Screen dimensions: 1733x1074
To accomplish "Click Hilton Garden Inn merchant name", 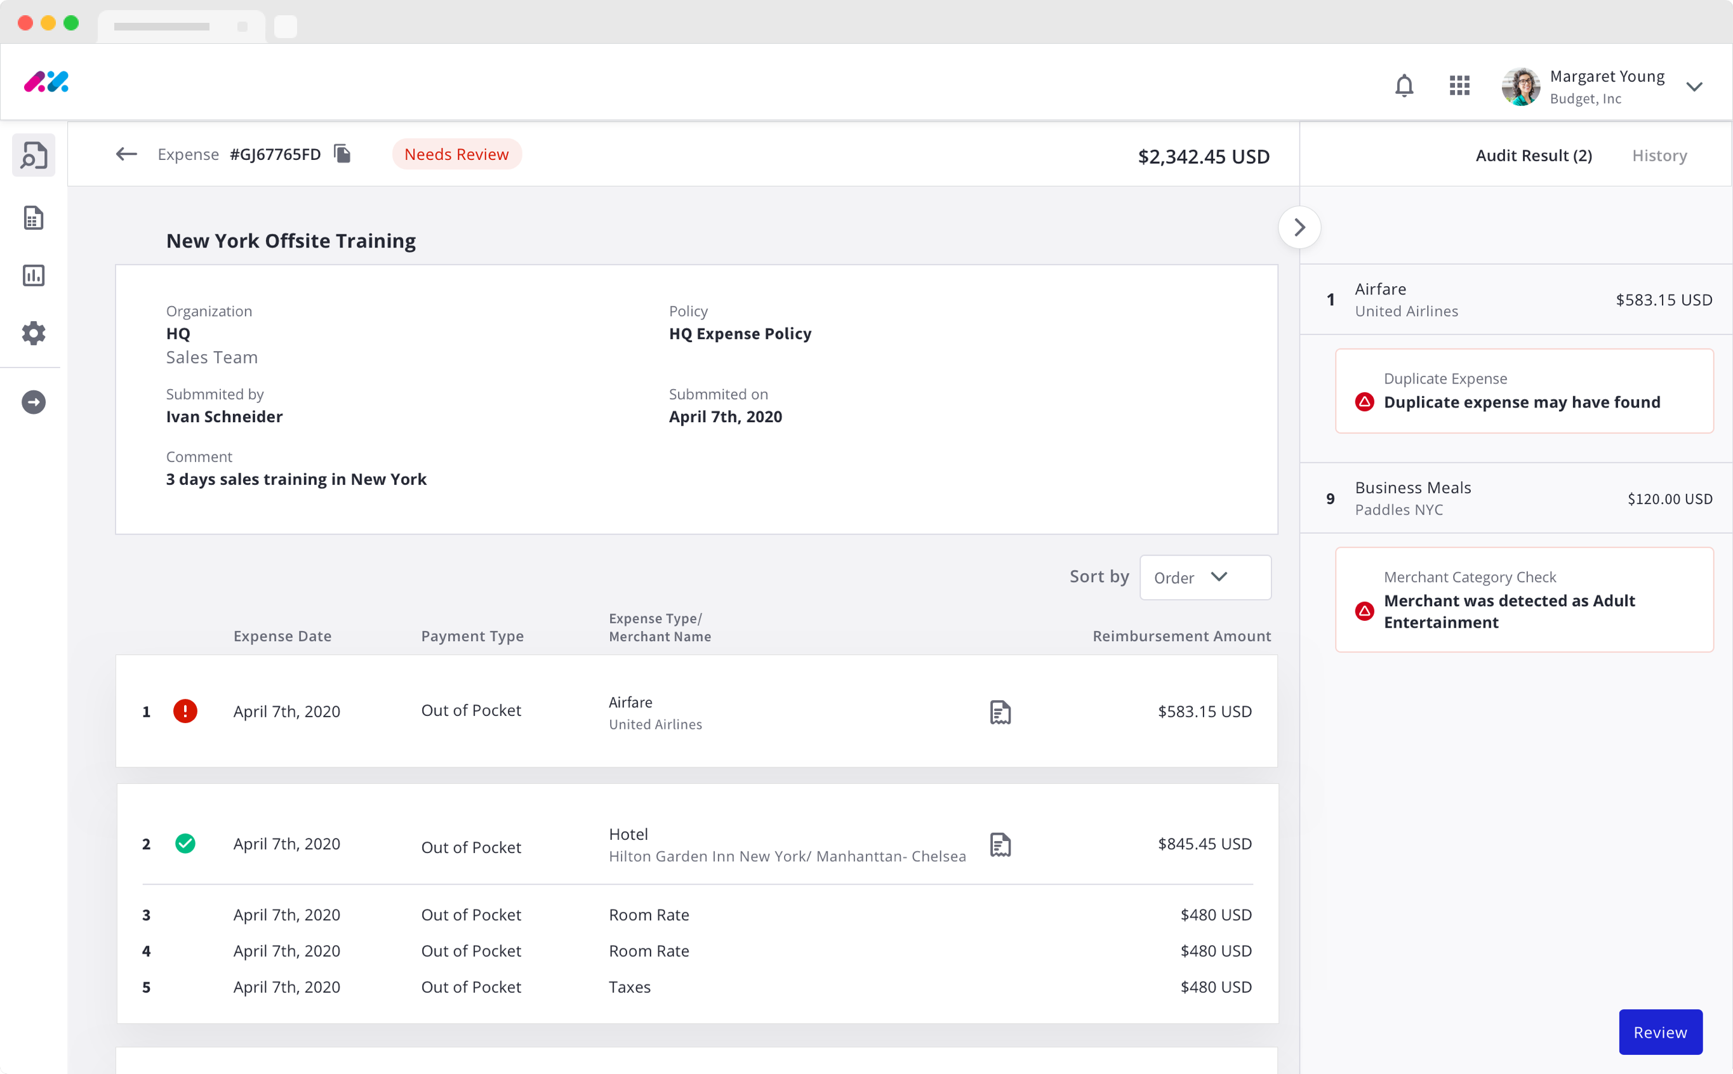I will (787, 857).
